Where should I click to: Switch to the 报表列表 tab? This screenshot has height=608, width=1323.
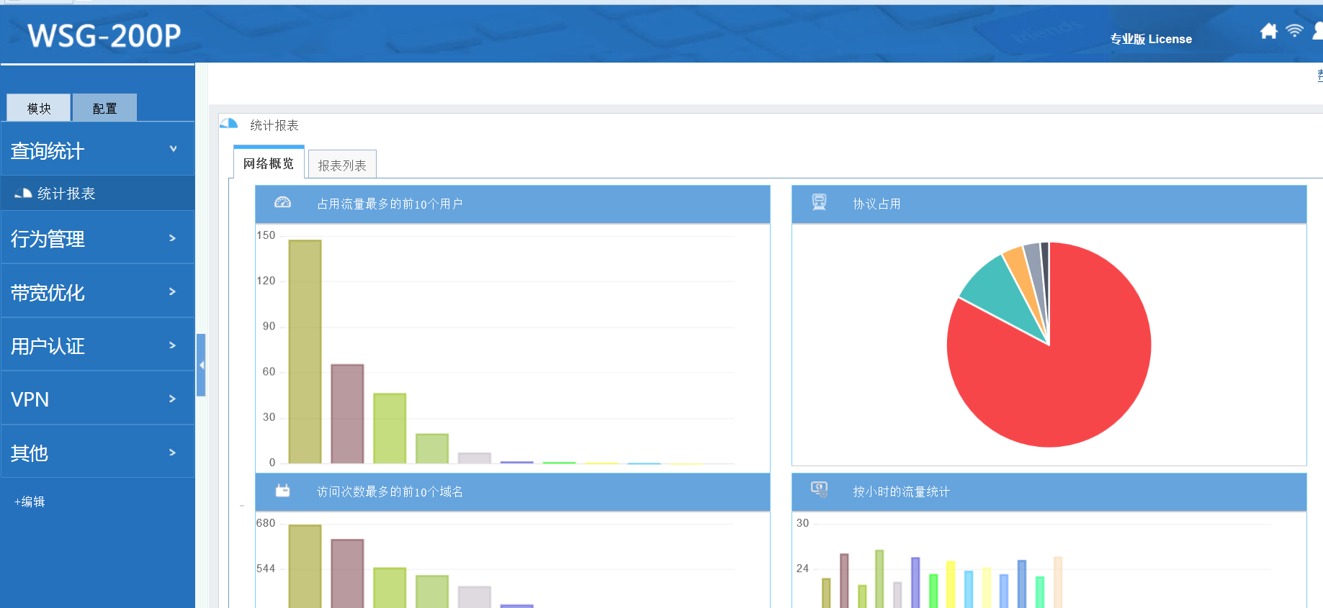[x=342, y=165]
